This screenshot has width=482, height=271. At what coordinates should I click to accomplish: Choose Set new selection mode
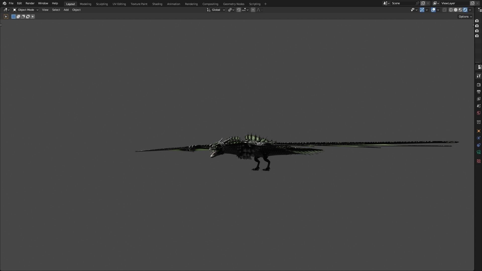pos(14,17)
